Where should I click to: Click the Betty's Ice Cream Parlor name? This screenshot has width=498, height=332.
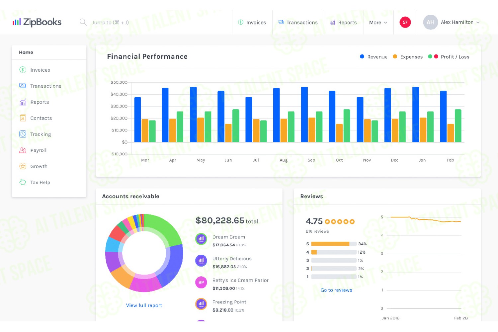[240, 280]
